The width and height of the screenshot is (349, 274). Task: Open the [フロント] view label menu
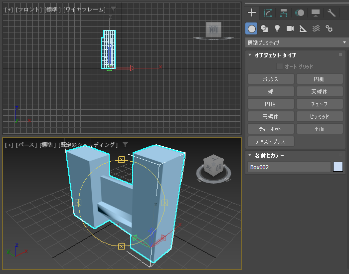[x=29, y=9]
